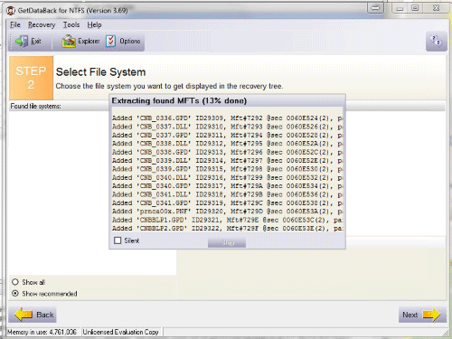Click the log line for CNB_0339.DLL
Viewport: 452px width, 339px height.
pyautogui.click(x=227, y=160)
